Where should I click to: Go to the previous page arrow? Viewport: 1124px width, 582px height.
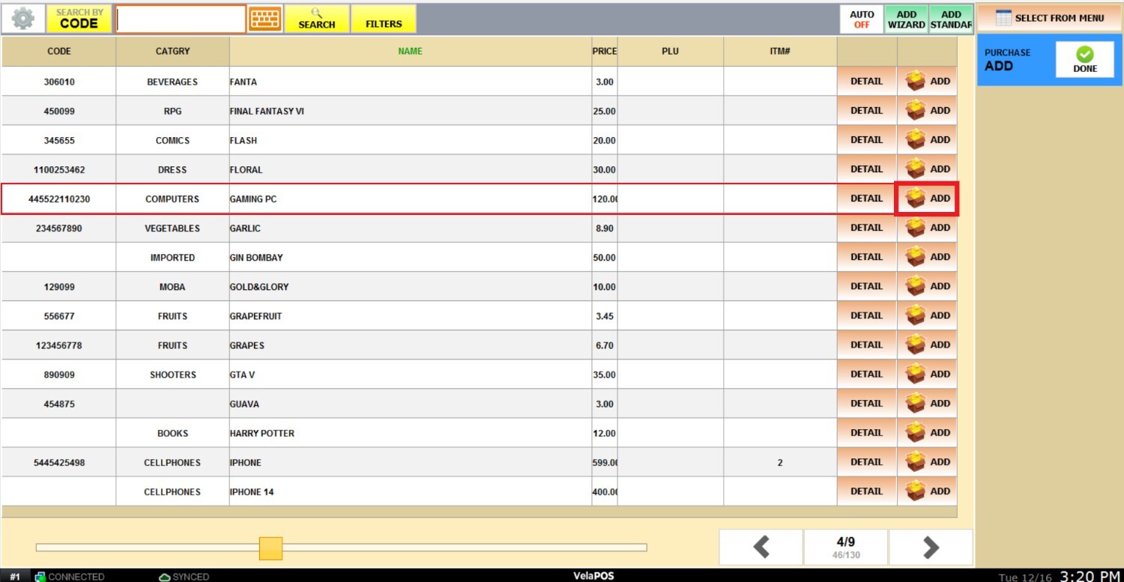[761, 548]
